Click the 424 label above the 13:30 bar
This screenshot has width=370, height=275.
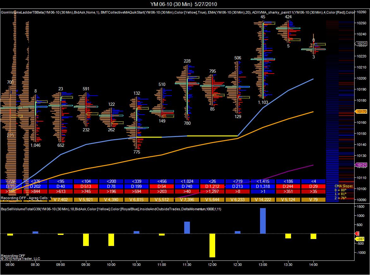288,17
